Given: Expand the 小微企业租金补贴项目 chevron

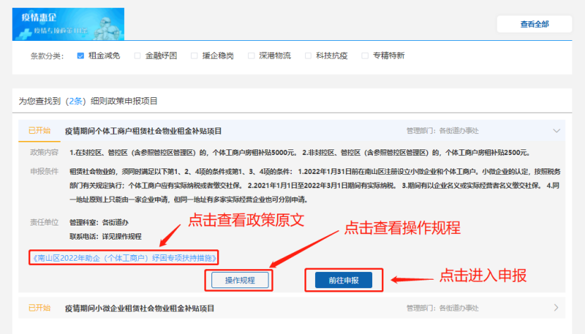Looking at the screenshot, I should (556, 308).
